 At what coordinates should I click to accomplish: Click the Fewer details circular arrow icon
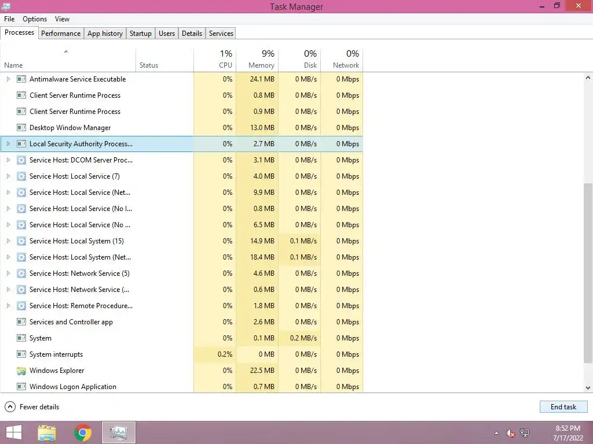10,406
